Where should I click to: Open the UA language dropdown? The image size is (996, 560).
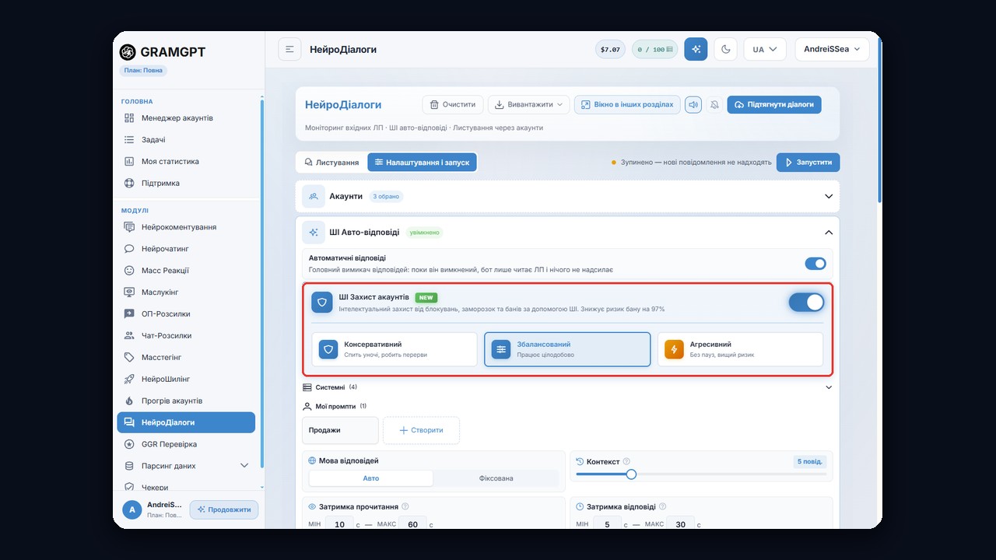click(x=765, y=49)
